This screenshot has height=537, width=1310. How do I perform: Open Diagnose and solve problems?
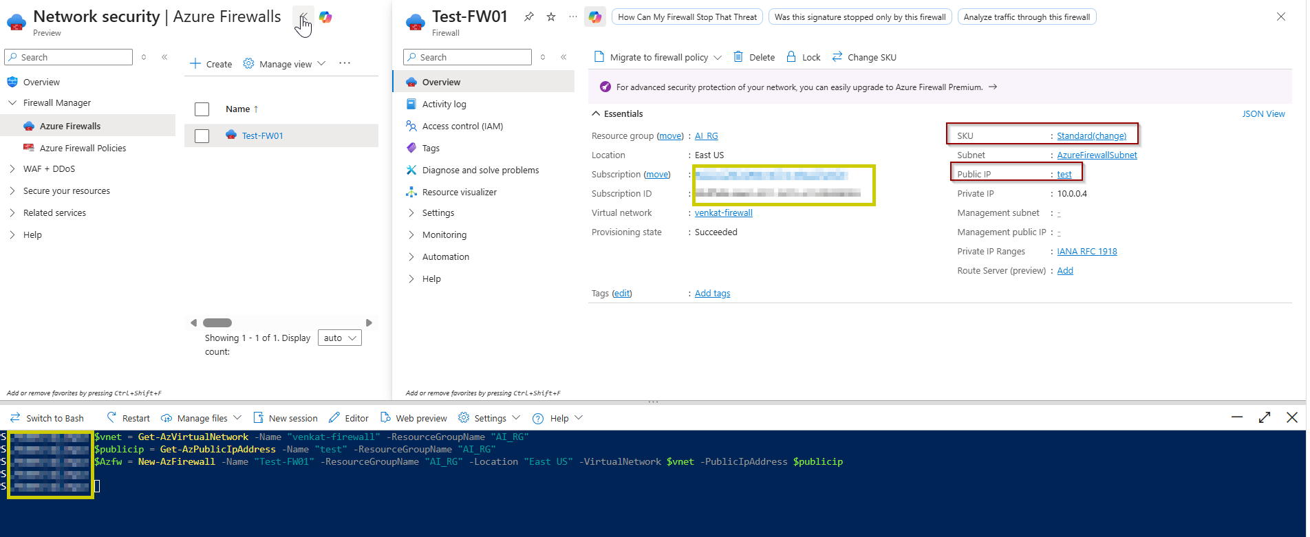point(480,171)
